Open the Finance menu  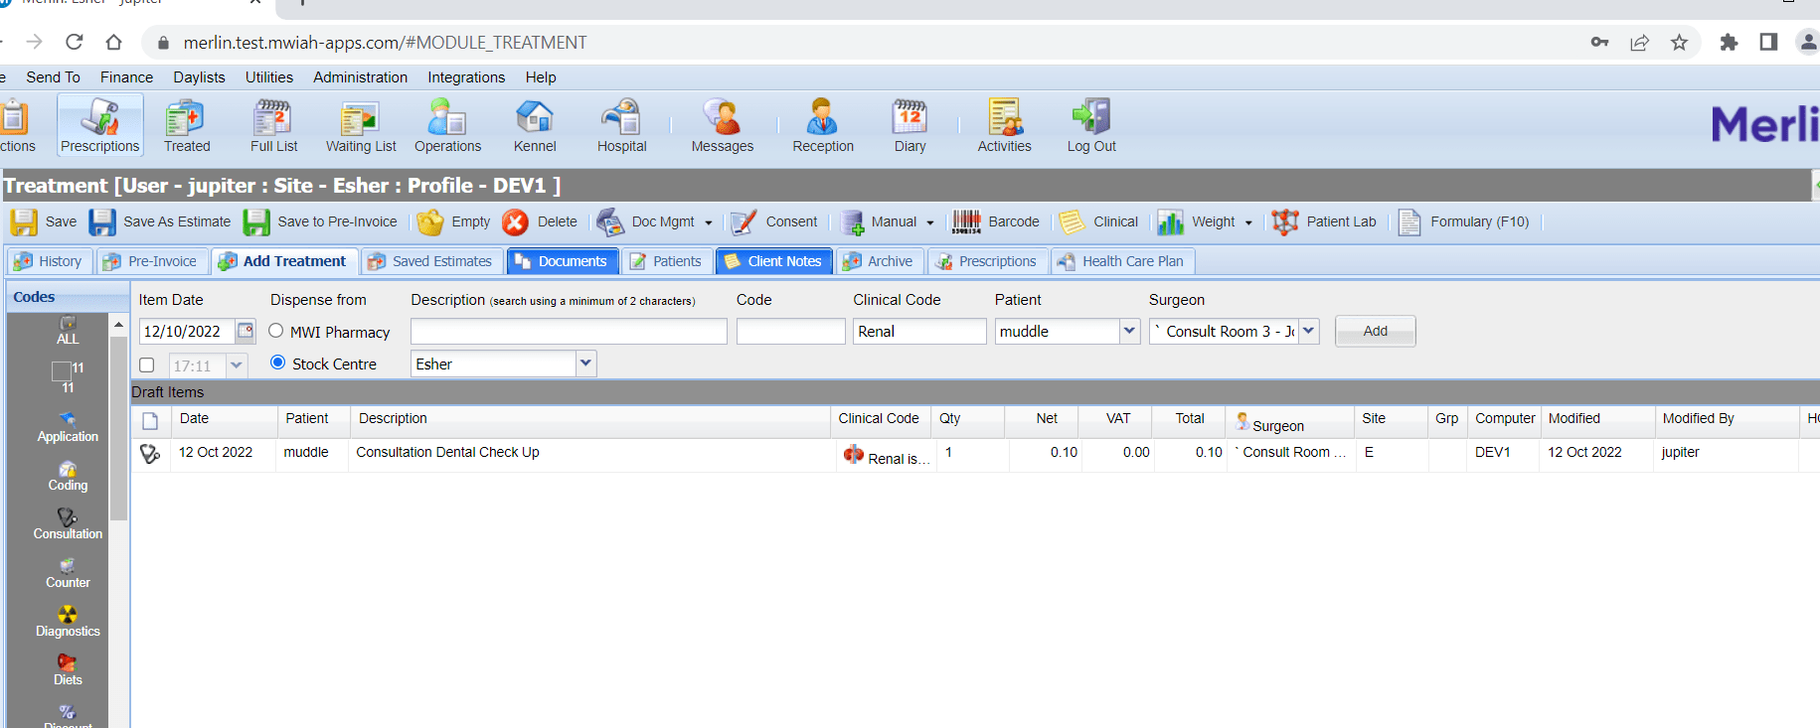point(126,77)
